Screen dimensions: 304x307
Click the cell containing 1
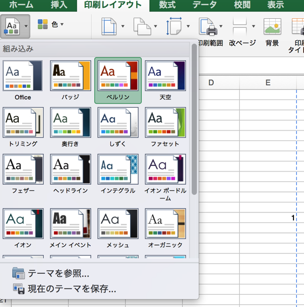tap(268, 217)
